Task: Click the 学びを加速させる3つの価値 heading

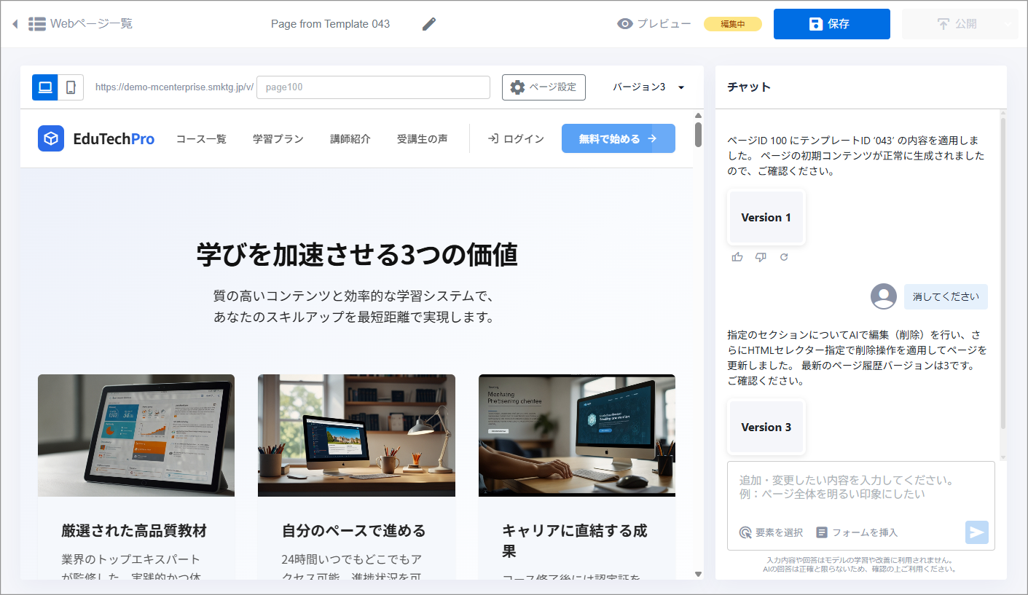Action: coord(357,255)
